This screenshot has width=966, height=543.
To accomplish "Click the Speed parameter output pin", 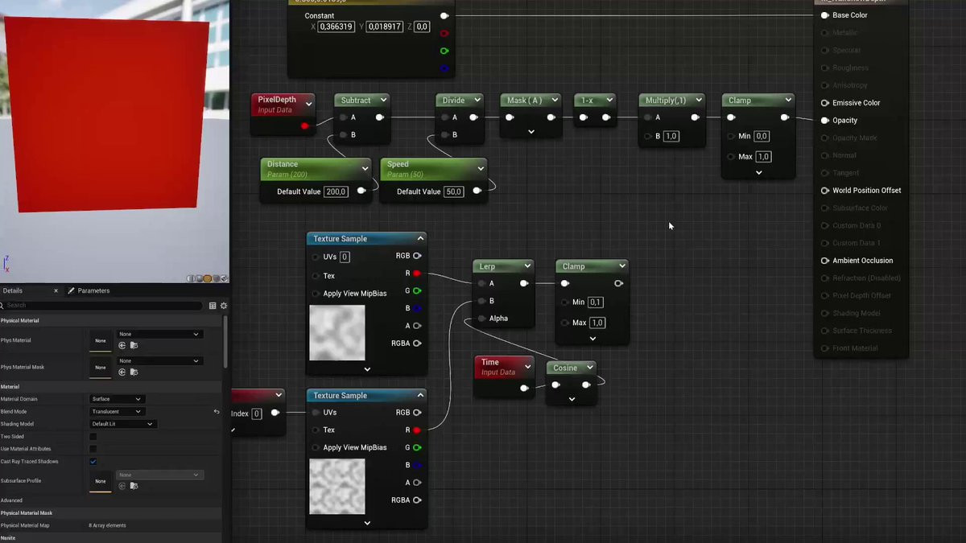I will click(477, 191).
